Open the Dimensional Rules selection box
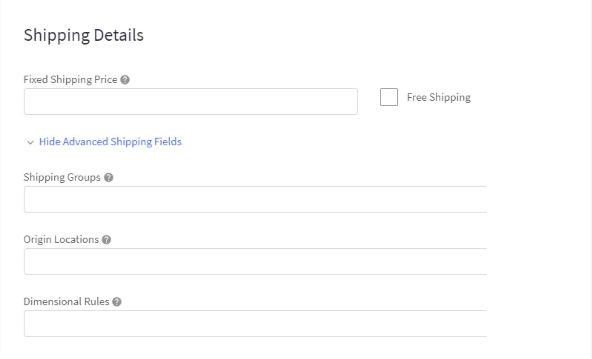This screenshot has width=592, height=359. 255,324
